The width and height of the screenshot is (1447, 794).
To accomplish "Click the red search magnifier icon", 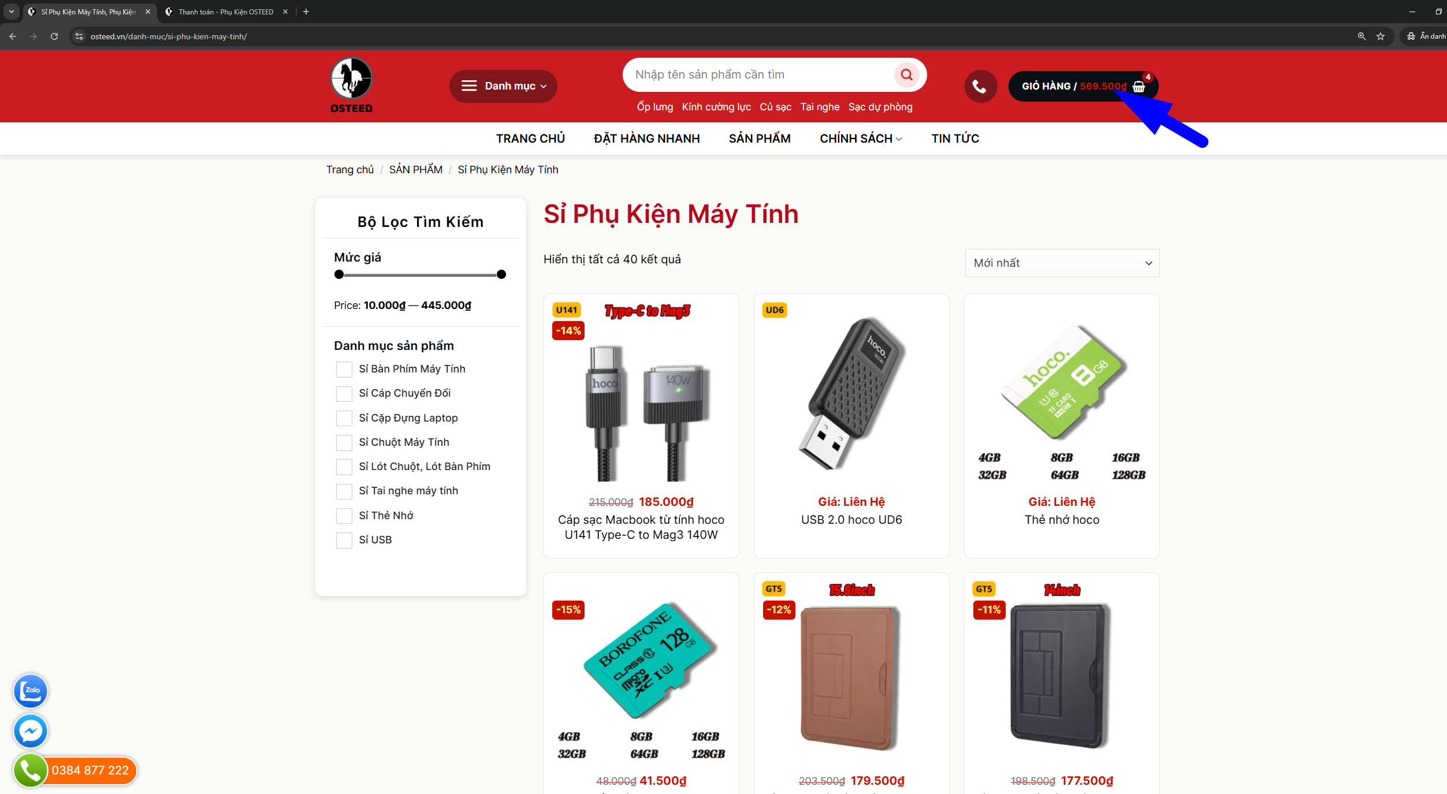I will [906, 74].
